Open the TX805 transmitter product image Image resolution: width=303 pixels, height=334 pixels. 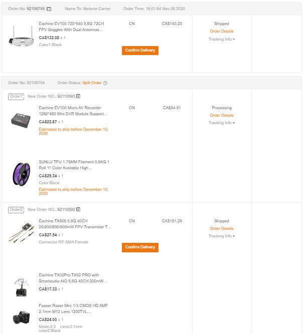(22, 232)
